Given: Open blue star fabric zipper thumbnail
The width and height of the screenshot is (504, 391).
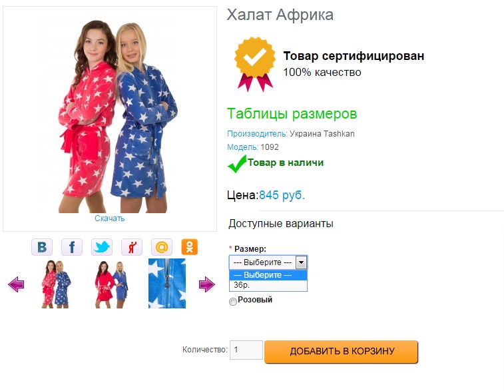Looking at the screenshot, I should click(167, 284).
